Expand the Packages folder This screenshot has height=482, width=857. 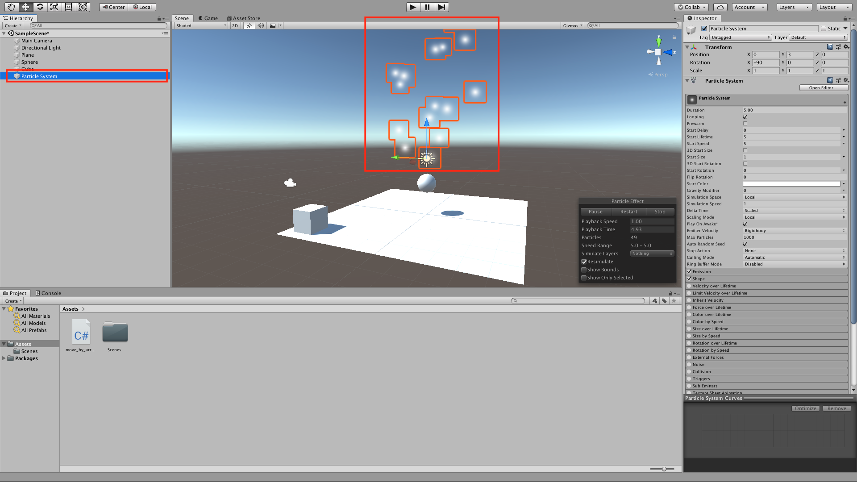4,358
